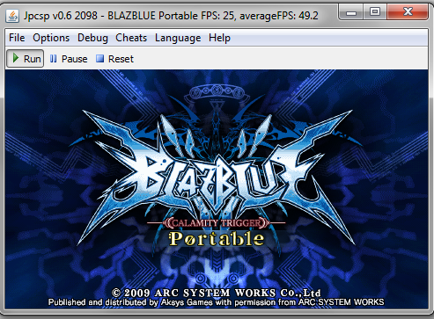Screen dimensions: 434x319
Task: Click the red Calamity Trigger subtitle banner
Action: coord(217,223)
